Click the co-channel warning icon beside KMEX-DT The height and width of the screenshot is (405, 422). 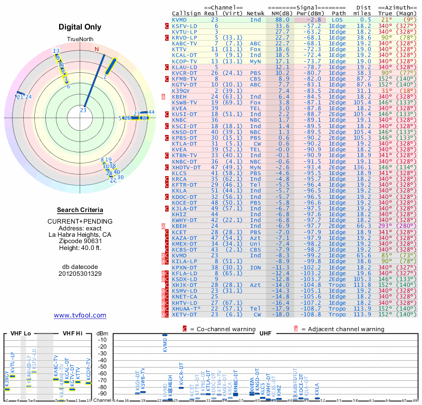167,244
